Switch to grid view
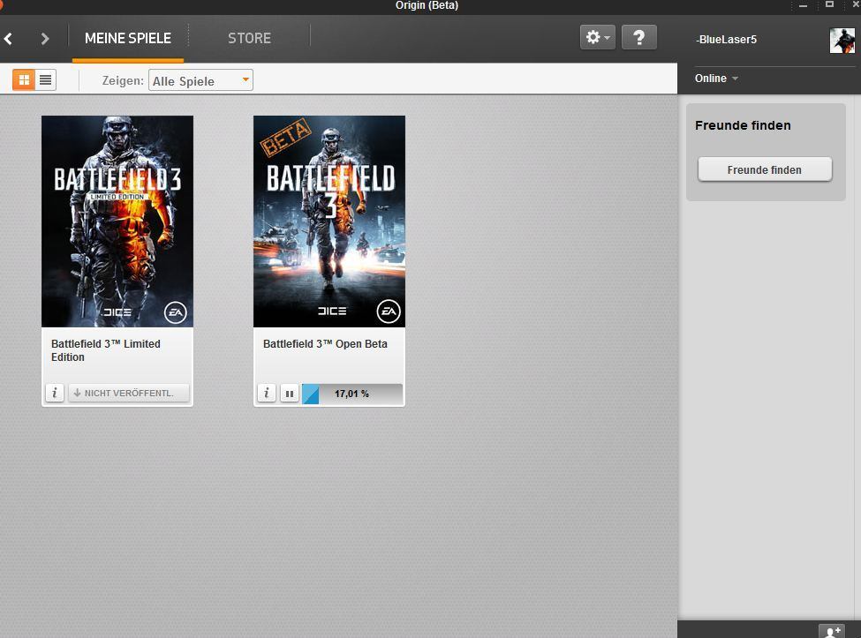 (x=24, y=80)
